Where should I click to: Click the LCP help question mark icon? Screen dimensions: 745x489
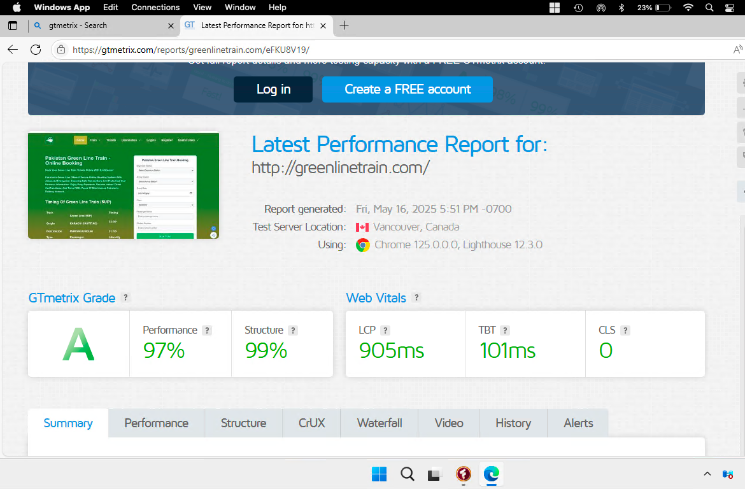click(385, 330)
